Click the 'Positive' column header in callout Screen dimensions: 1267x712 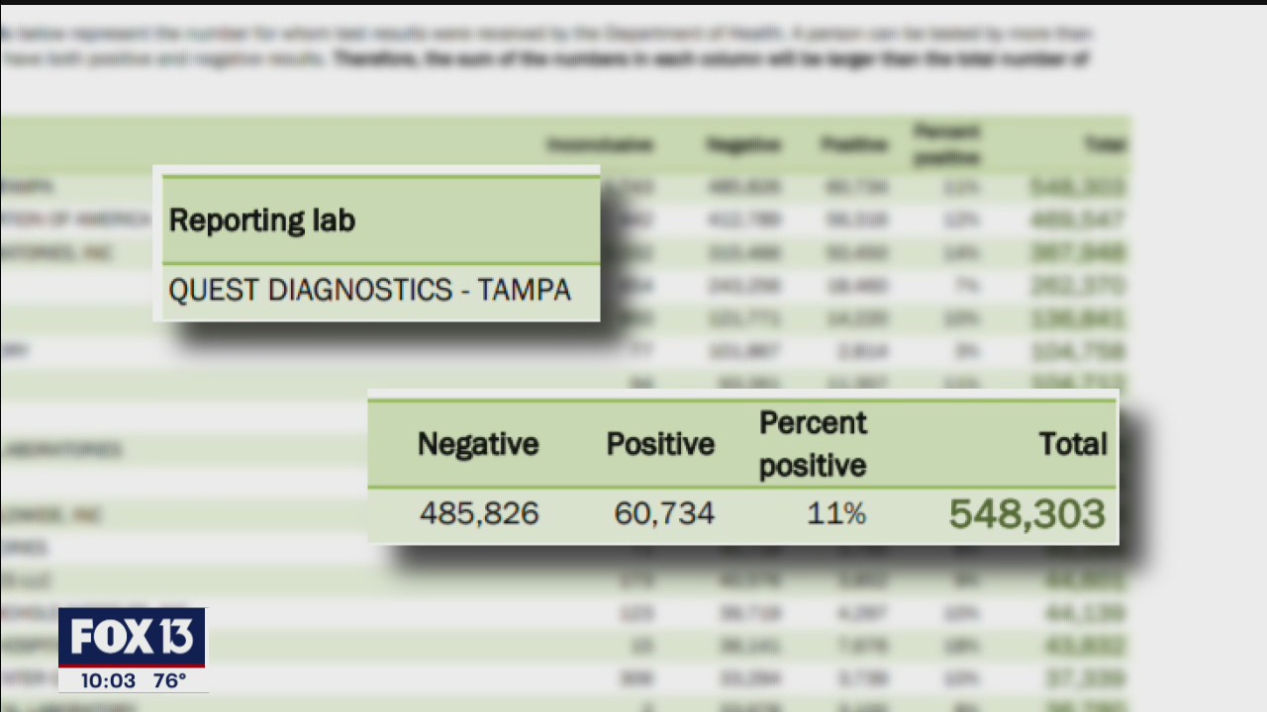660,444
